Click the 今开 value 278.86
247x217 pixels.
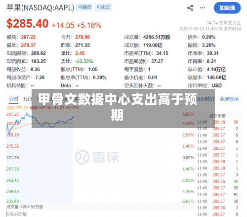[82, 37]
